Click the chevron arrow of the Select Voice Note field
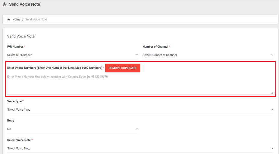This screenshot has width=279, height=154. [x=272, y=148]
